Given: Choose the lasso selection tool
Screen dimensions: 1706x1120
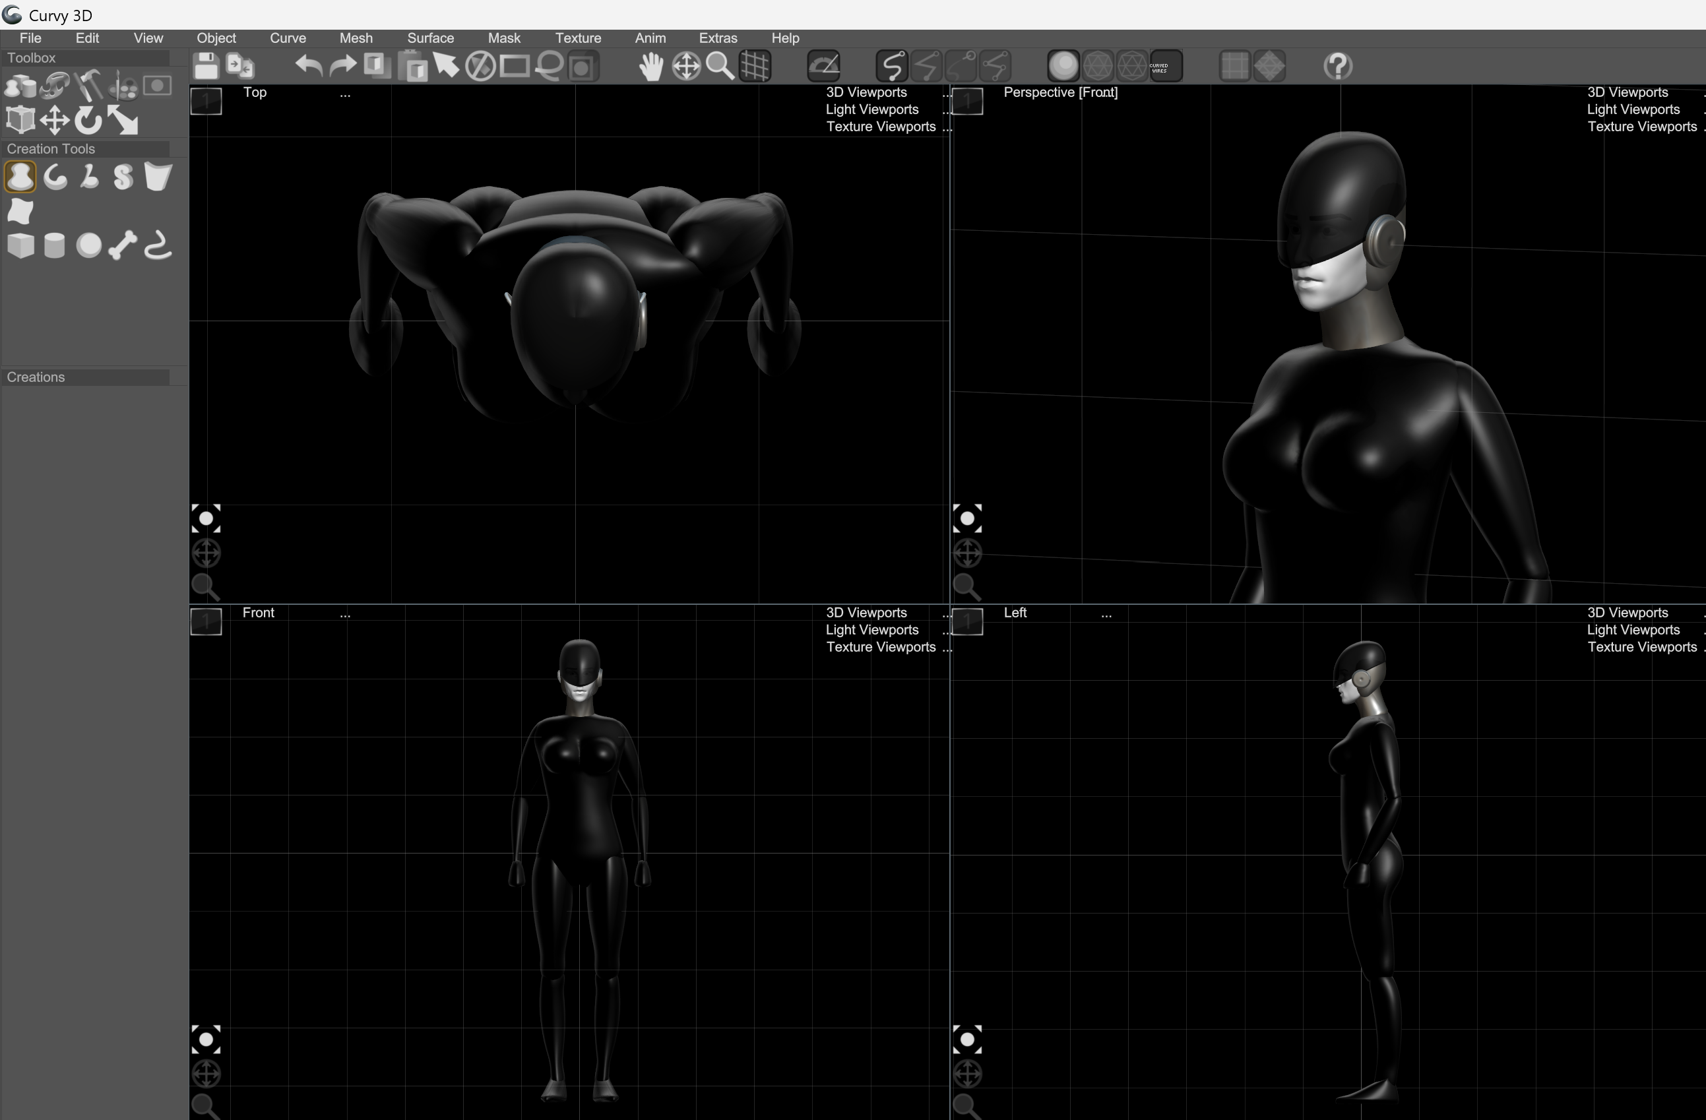Looking at the screenshot, I should [549, 67].
